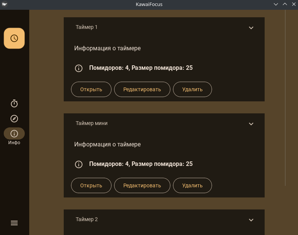Open the compass navigation page in sidebar

[14, 119]
